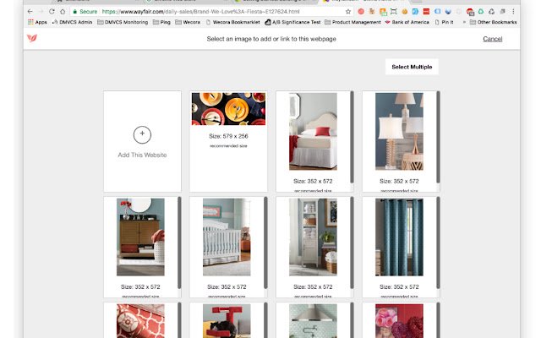This screenshot has width=541, height=338.
Task: Go back with the browser back arrow
Action: coord(30,11)
